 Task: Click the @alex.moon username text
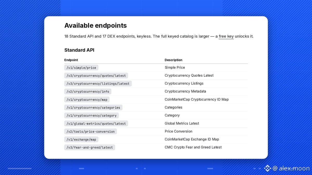(x=291, y=169)
